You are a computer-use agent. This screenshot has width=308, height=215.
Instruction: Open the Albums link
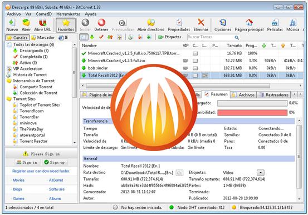coord(55,198)
